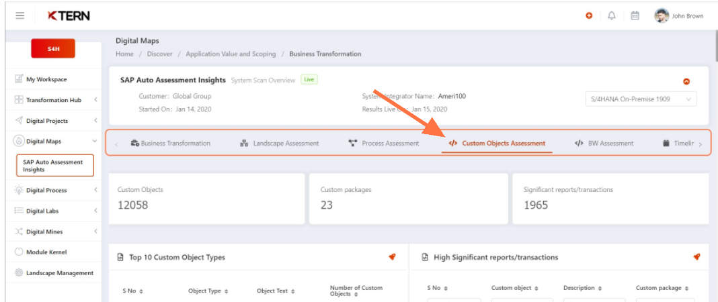
Task: Expand the Transformation Hub chevron
Action: click(95, 99)
